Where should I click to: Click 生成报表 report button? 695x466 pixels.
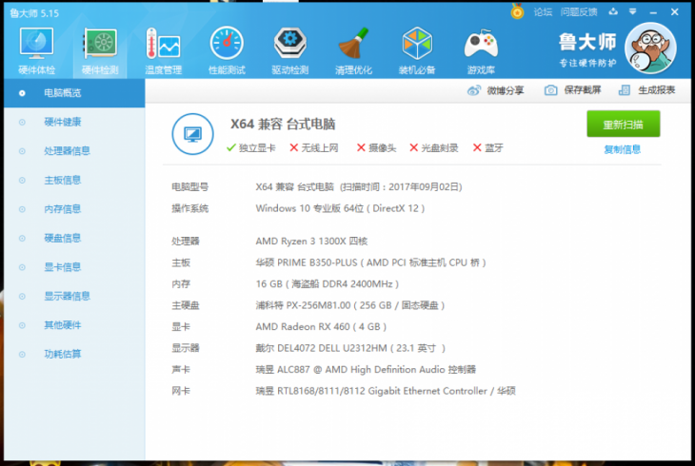click(646, 90)
